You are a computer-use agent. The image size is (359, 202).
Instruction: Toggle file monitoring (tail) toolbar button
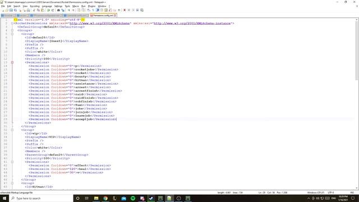(x=119, y=10)
